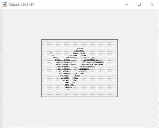
Task: Click the ",2XX2h;" row near the bottom
Action: (69, 87)
